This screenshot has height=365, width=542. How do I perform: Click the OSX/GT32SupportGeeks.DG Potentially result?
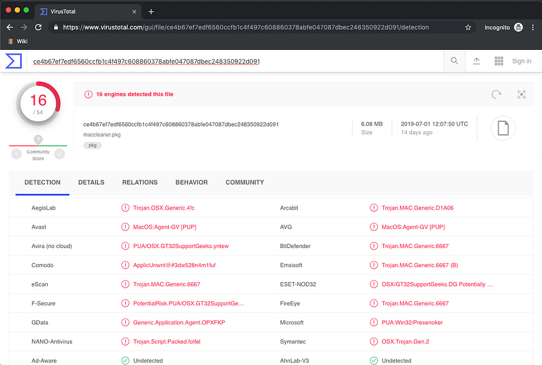[x=437, y=284]
